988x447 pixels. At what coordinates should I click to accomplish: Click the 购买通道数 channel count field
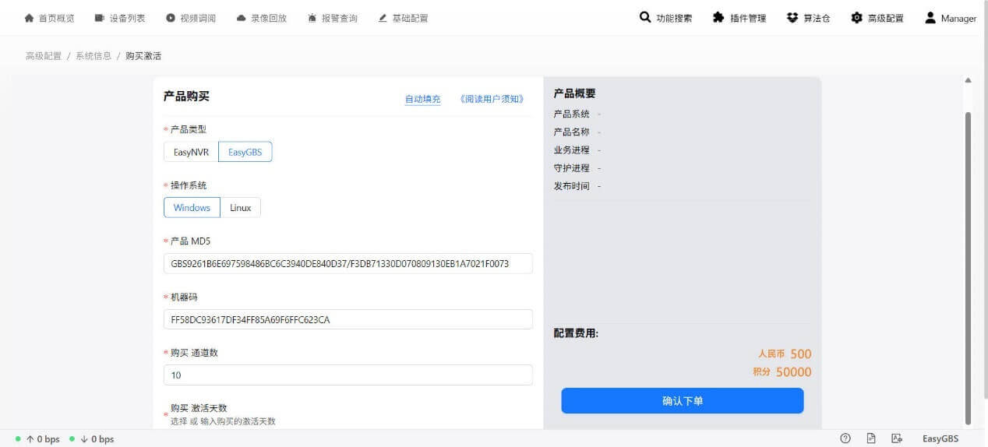pyautogui.click(x=348, y=375)
